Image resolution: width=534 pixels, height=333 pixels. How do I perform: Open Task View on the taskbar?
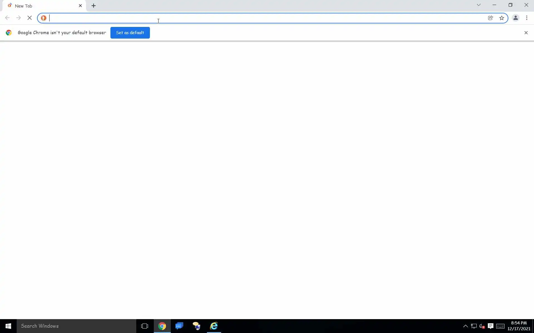(x=145, y=326)
